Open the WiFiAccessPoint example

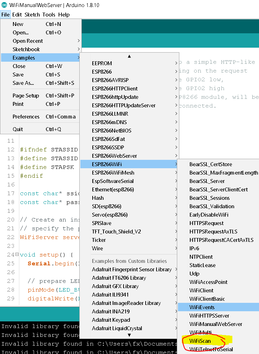[218, 282]
